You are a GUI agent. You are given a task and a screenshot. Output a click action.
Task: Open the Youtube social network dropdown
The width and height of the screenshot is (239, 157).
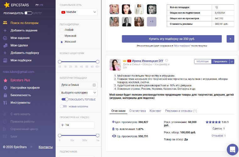coord(79,12)
